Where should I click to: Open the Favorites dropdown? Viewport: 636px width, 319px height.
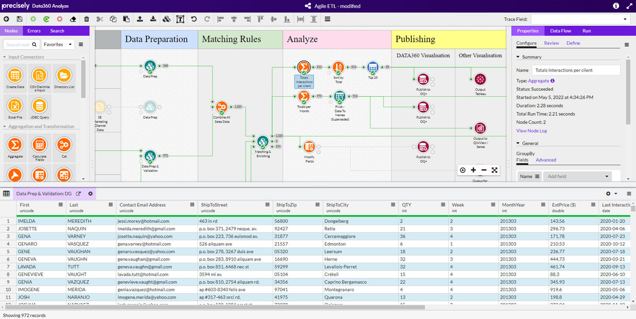tap(58, 45)
